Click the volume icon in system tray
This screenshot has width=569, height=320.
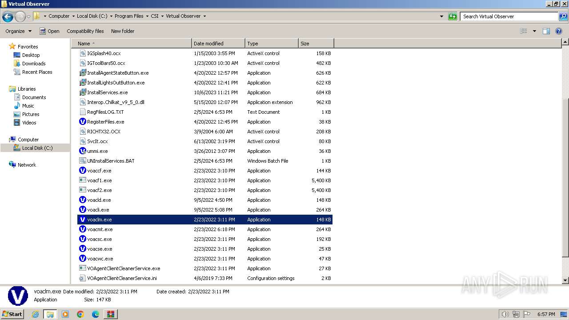(505, 314)
